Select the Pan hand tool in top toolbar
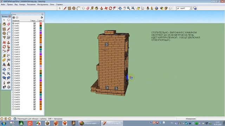The image size is (225, 126). [124, 8]
